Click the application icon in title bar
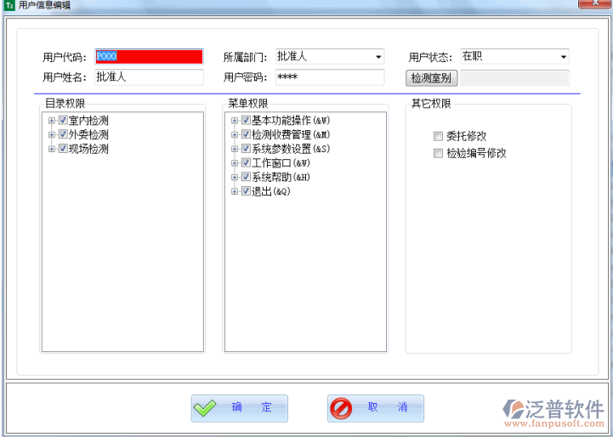This screenshot has height=437, width=613. point(9,5)
